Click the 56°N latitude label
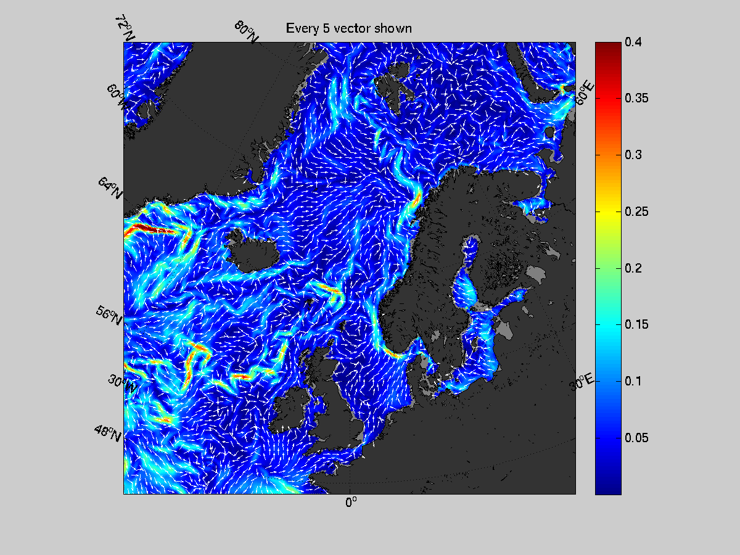The height and width of the screenshot is (555, 740). [110, 316]
